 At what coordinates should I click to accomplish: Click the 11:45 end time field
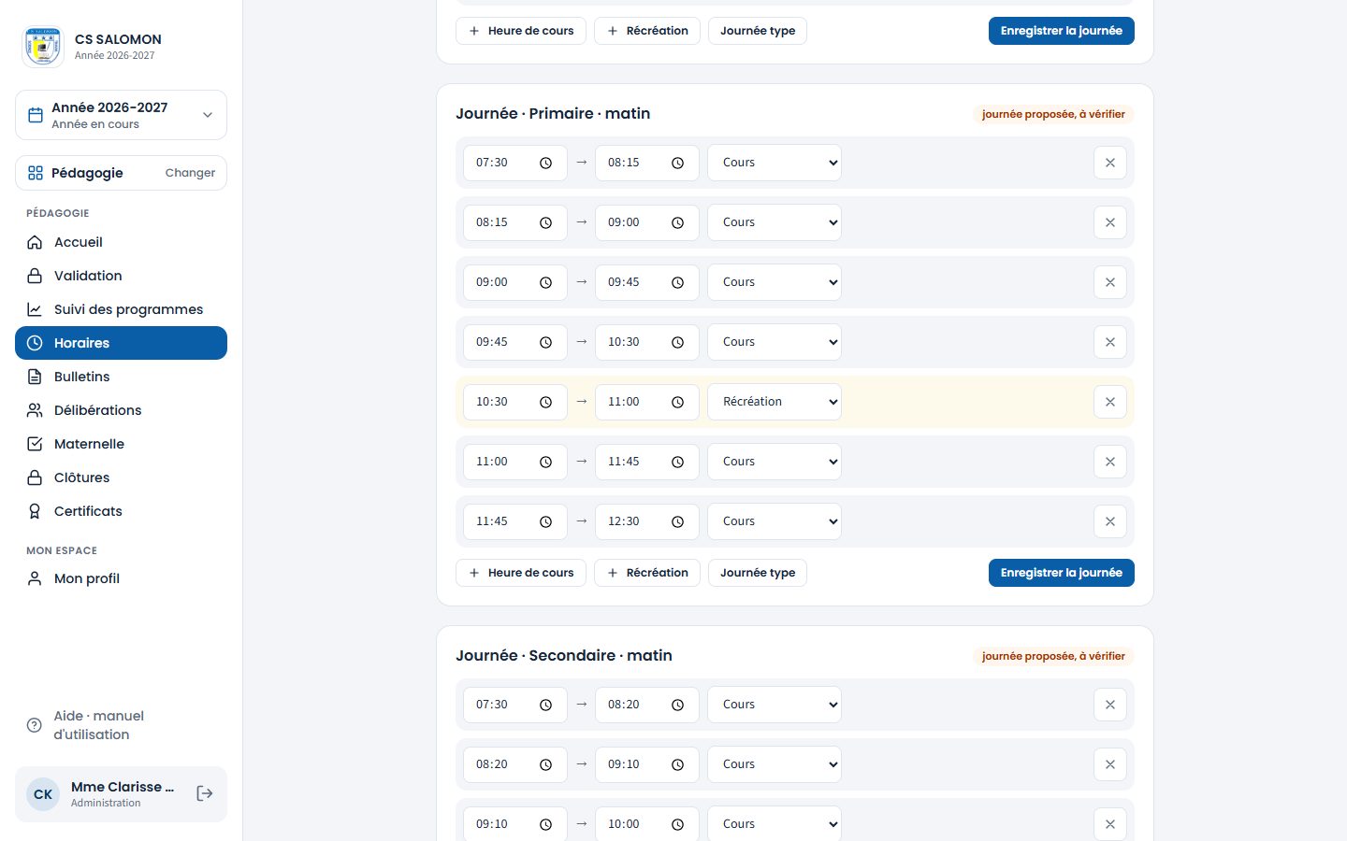(x=647, y=462)
